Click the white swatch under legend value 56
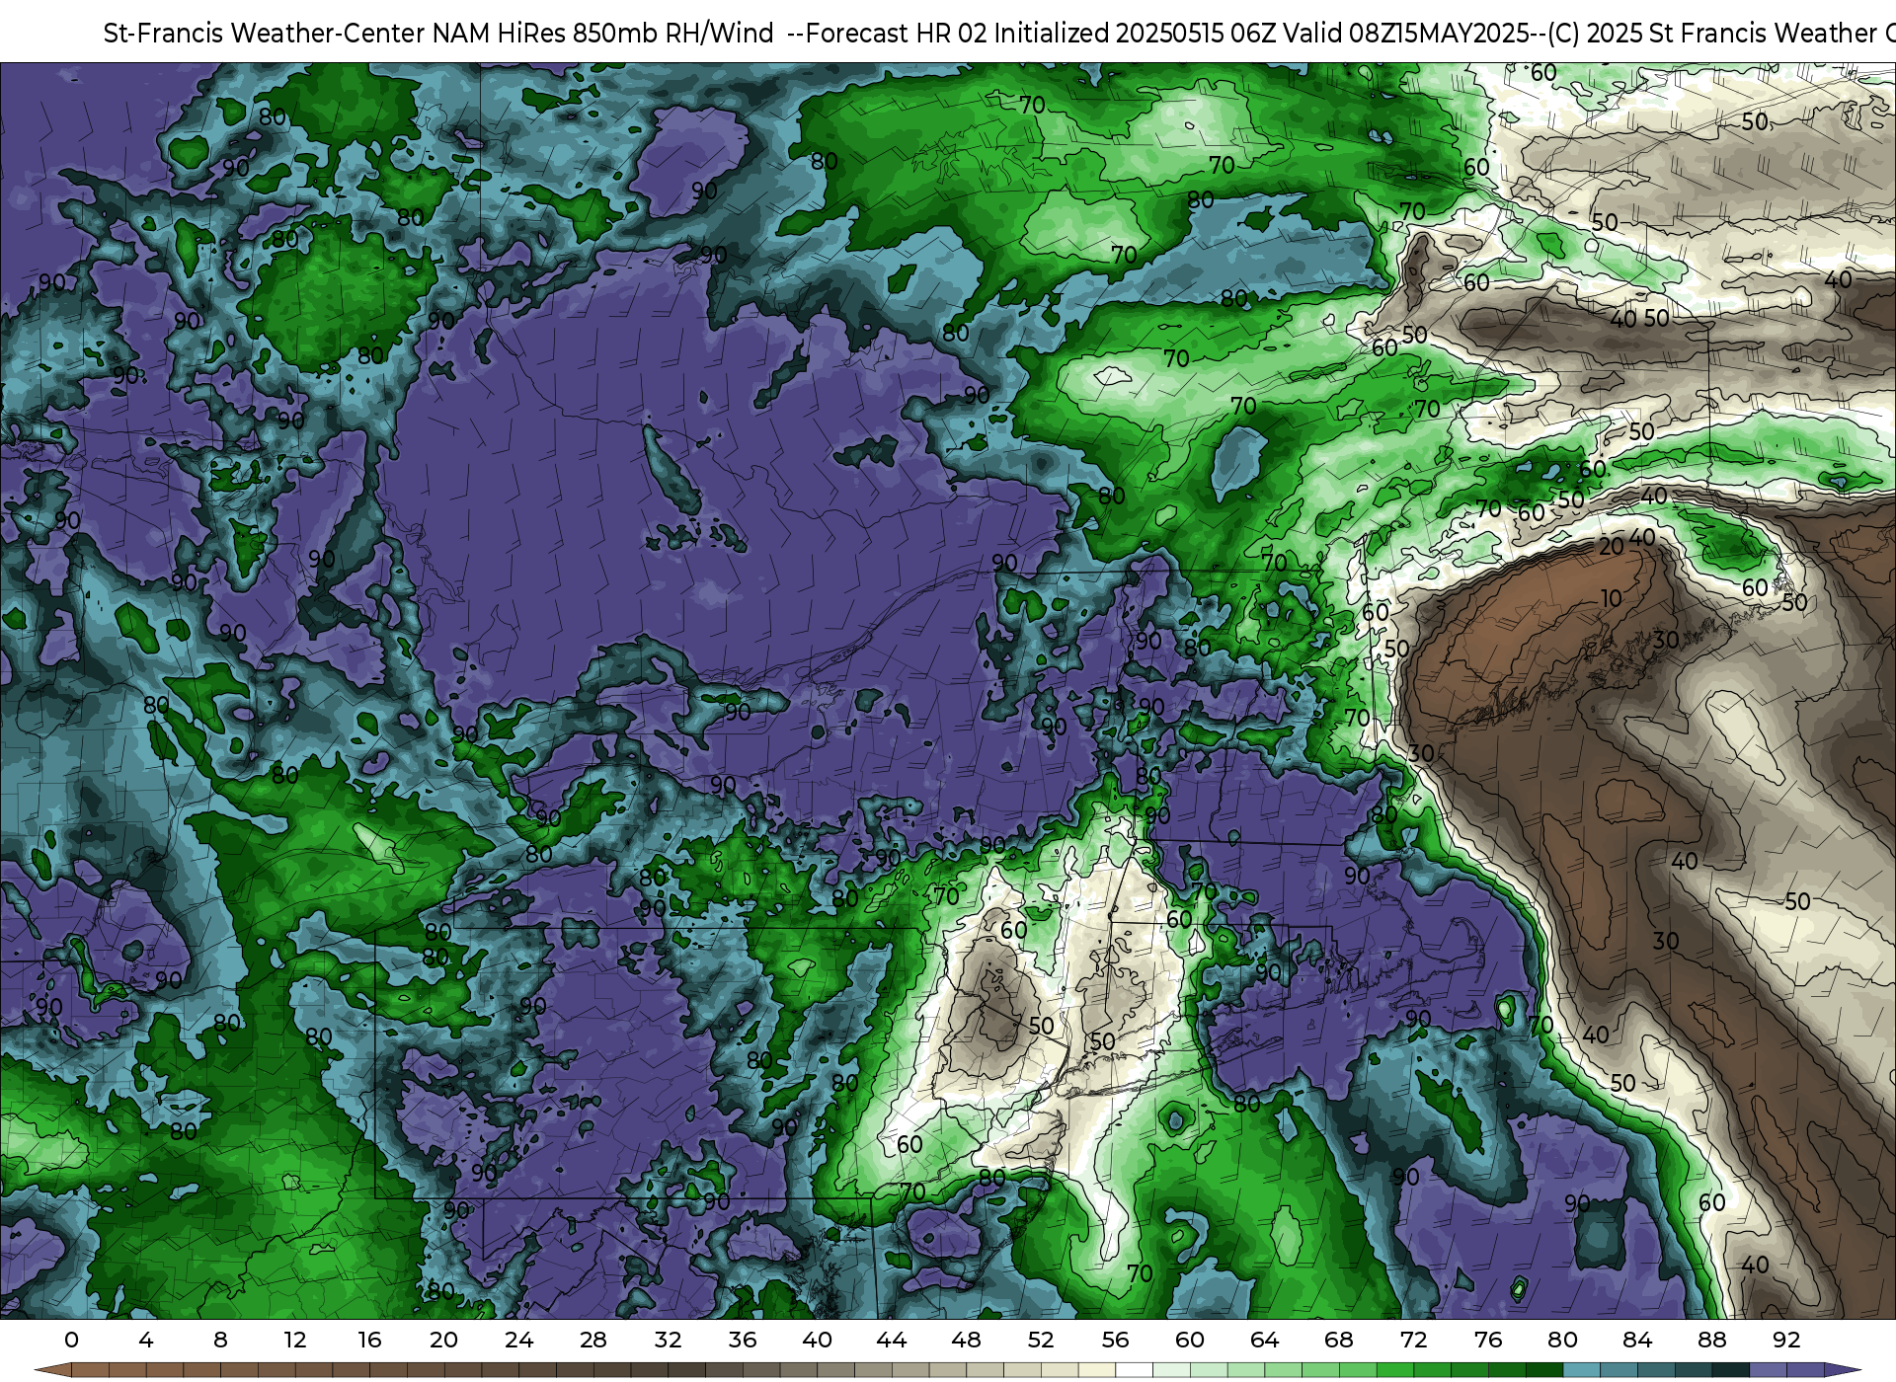Viewport: 1896px width, 1382px height. (1134, 1370)
